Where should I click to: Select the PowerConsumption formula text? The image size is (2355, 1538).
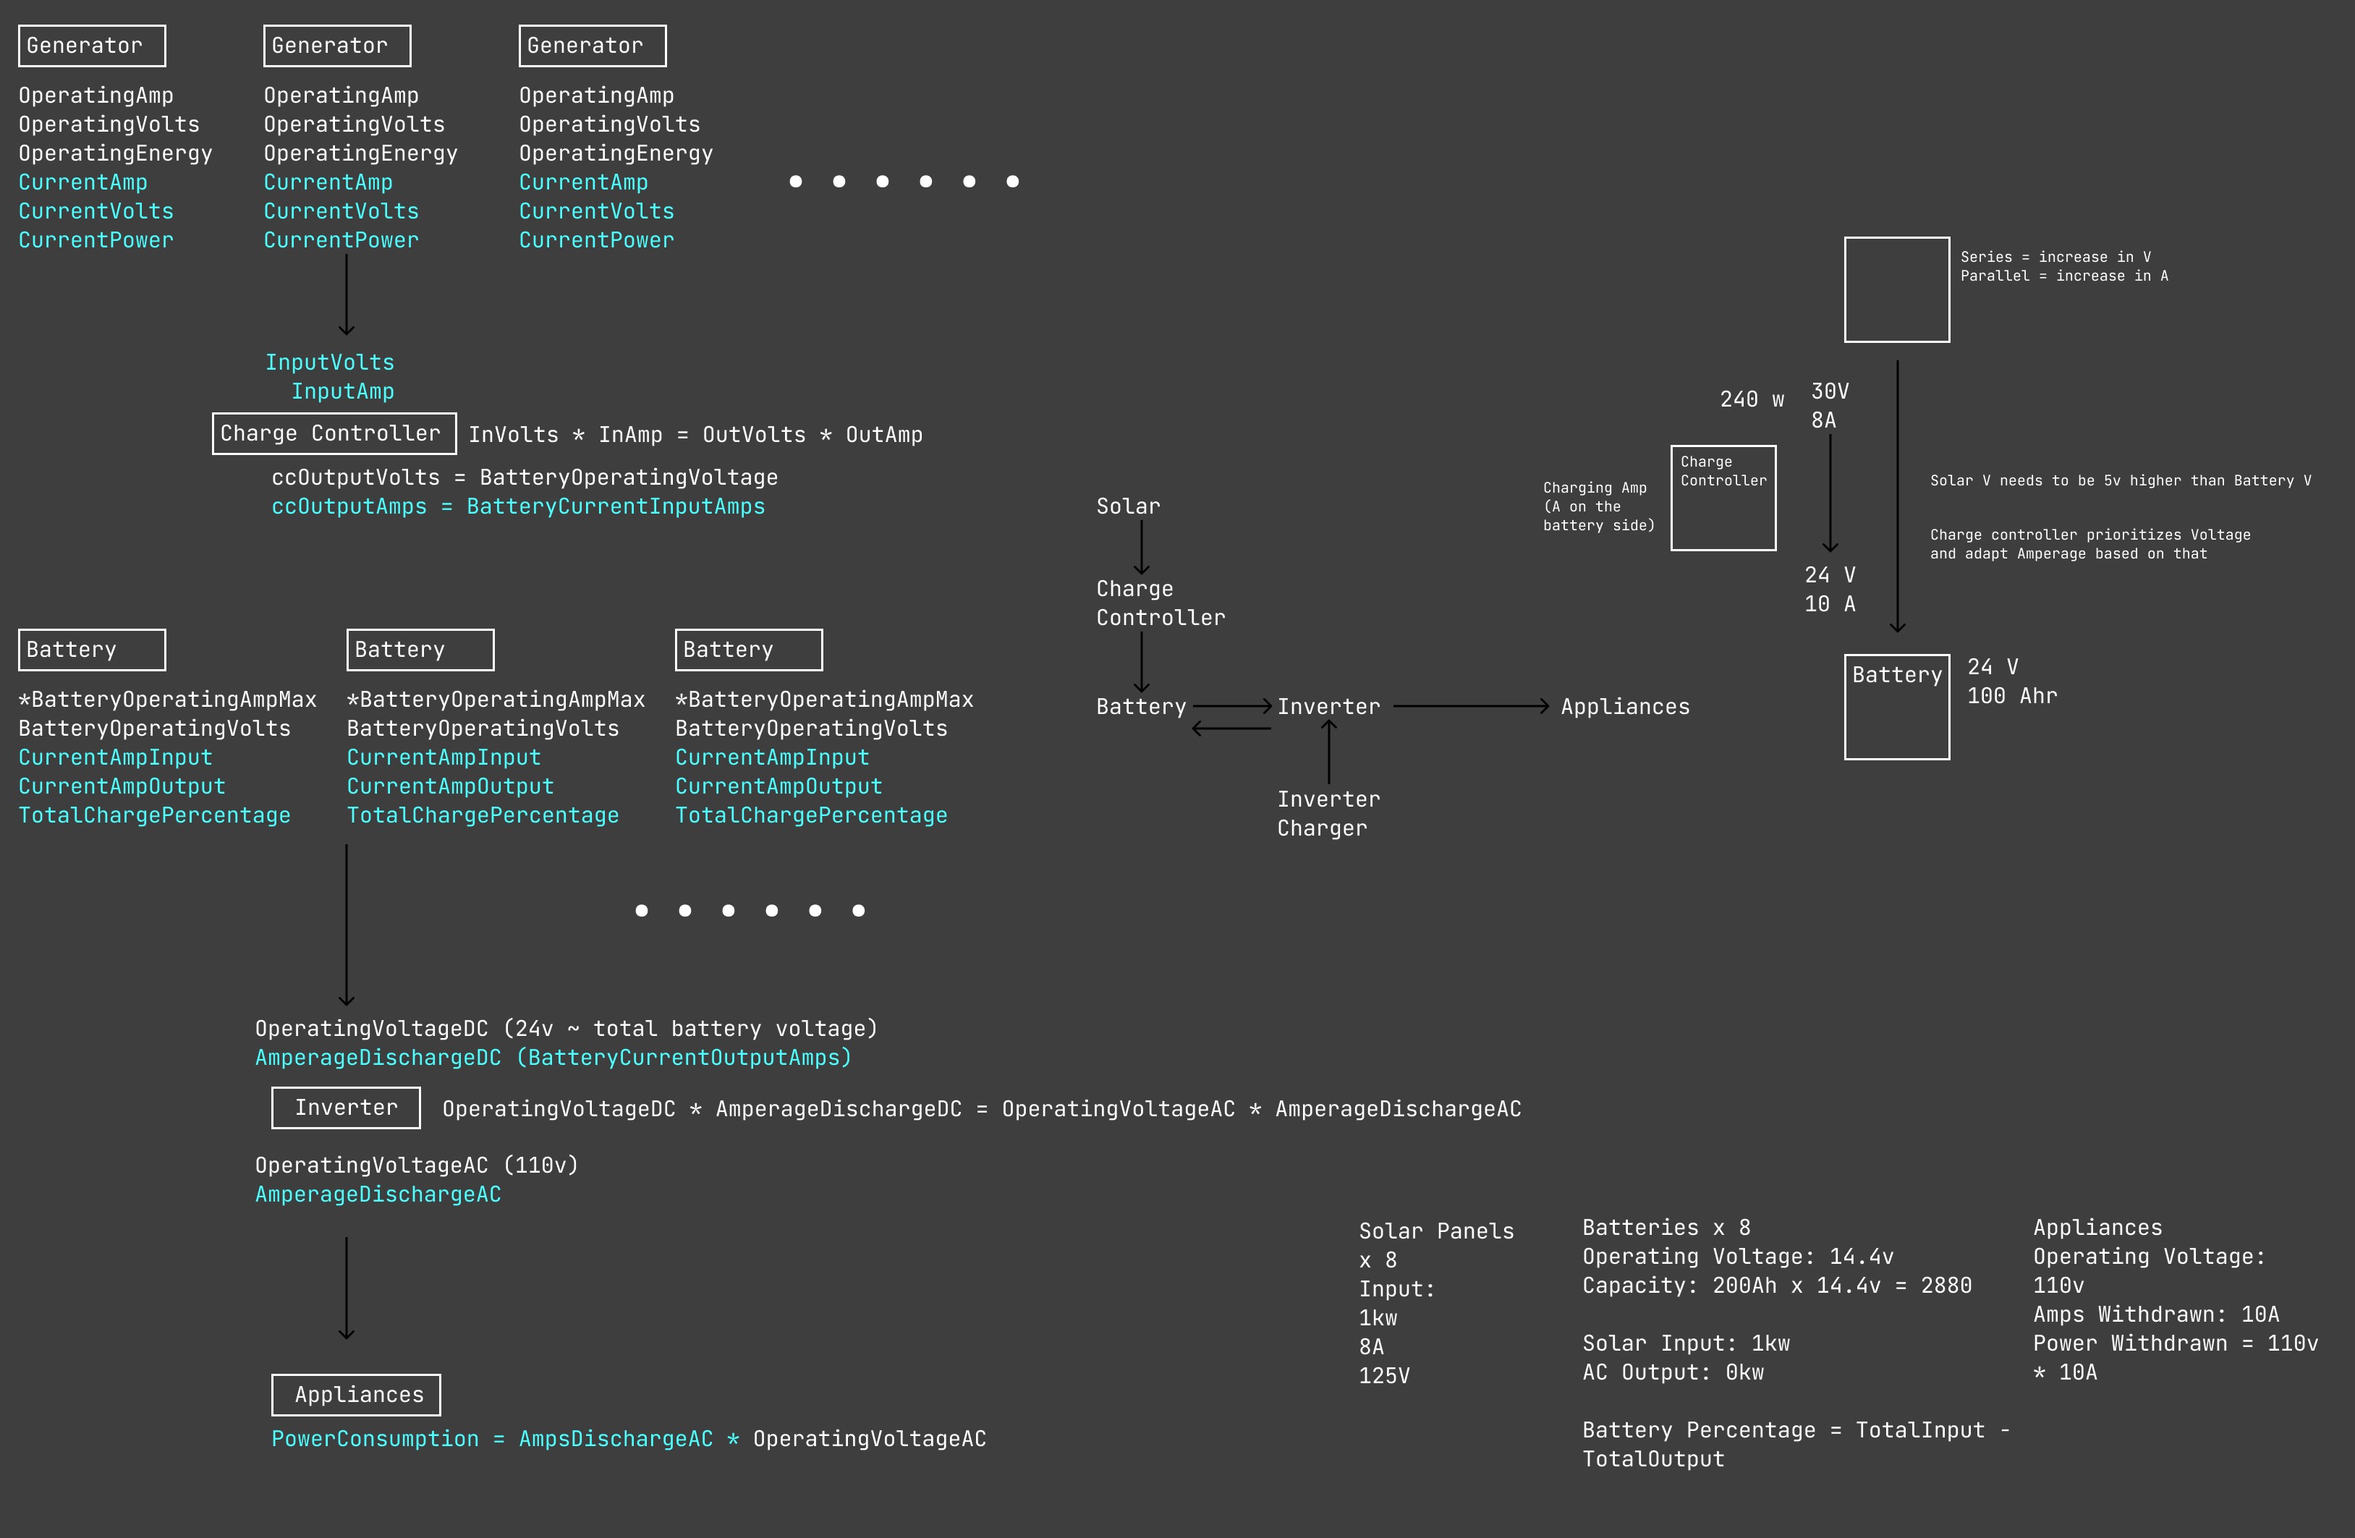click(628, 1439)
